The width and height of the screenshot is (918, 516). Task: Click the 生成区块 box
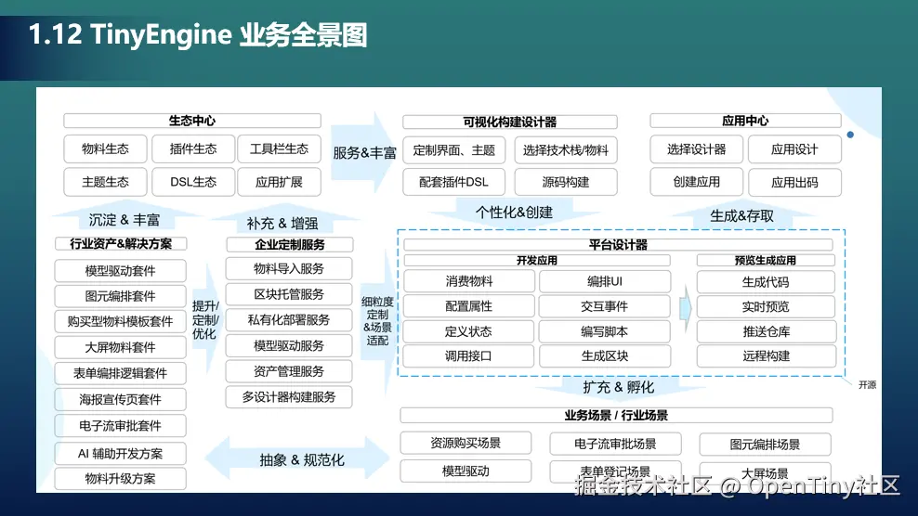coord(605,355)
